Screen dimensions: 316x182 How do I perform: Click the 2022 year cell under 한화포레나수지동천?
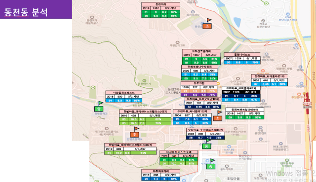coord(186,71)
